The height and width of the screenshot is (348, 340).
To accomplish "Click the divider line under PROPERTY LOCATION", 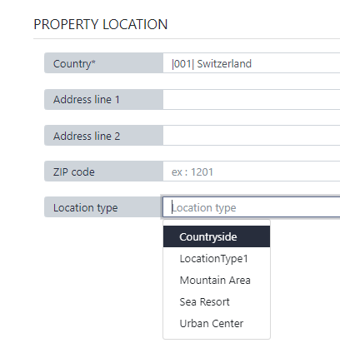I will (x=187, y=39).
